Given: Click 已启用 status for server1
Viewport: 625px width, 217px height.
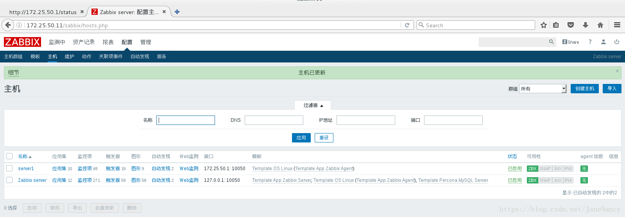Looking at the screenshot, I should tap(515, 169).
